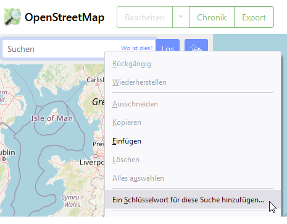Click the Isle of Man label on map

(x=52, y=118)
